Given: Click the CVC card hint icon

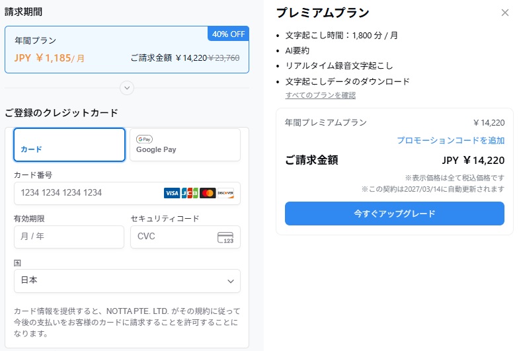Looking at the screenshot, I should (225, 237).
